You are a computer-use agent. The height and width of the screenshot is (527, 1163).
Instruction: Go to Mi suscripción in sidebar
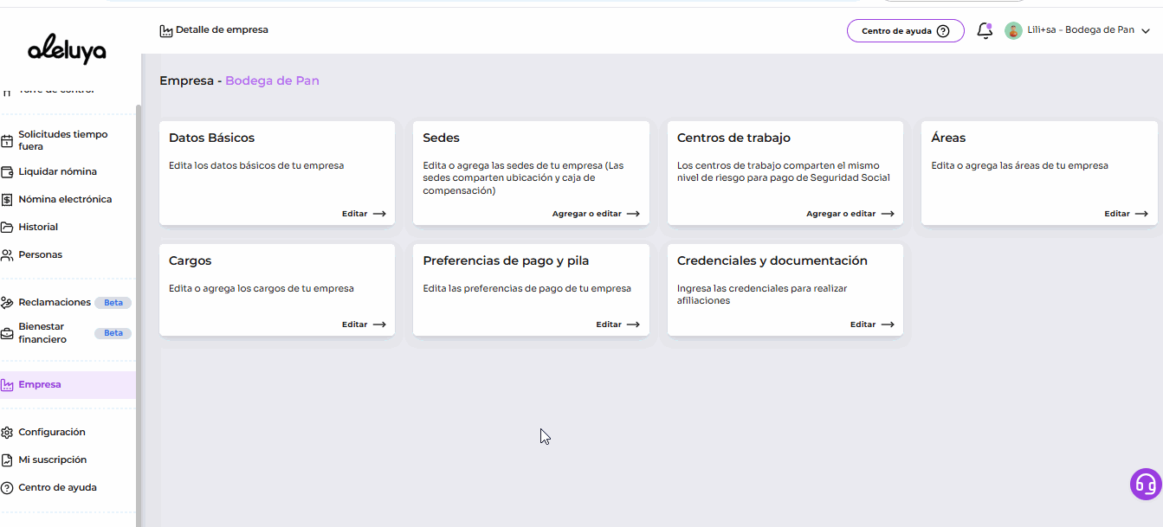(x=52, y=460)
